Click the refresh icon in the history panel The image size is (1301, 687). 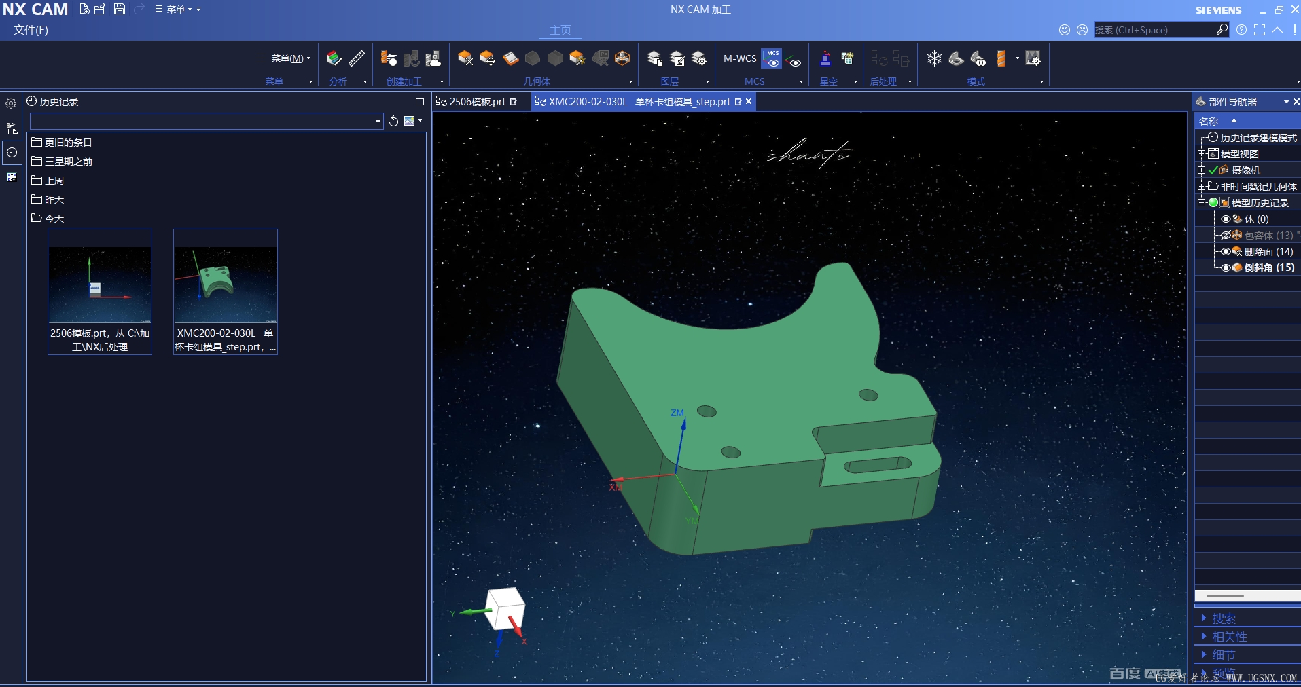tap(393, 122)
